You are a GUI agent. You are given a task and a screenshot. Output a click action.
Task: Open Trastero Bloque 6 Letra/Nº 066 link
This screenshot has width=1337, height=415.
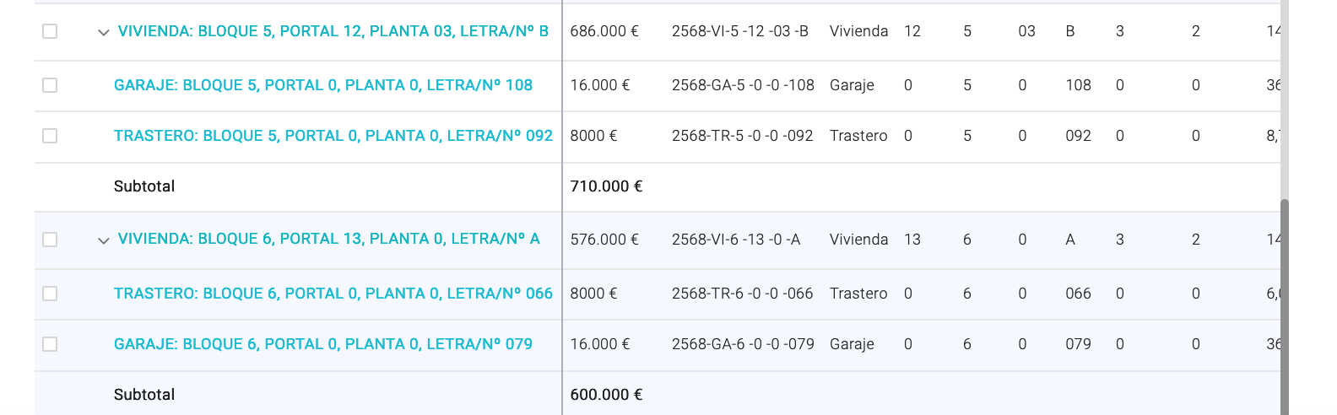(333, 294)
